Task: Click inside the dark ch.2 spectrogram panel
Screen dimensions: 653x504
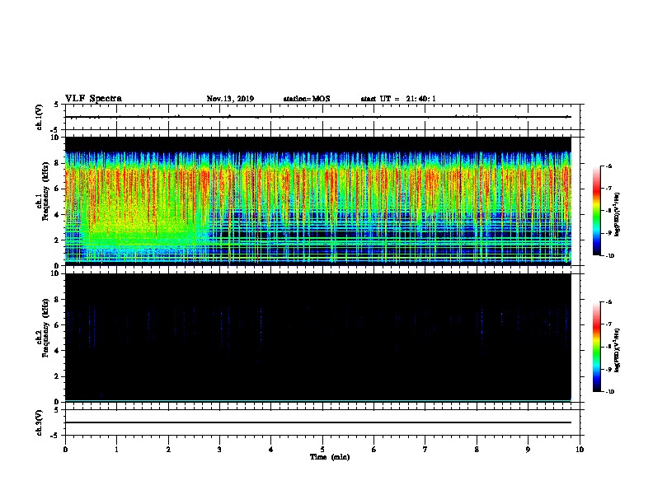Action: 318,338
